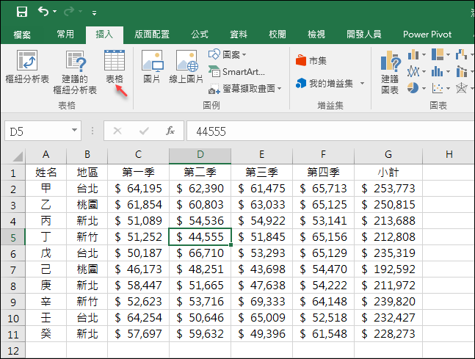This screenshot has width=475, height=359.
Task: Open the Name Box dropdown arrow
Action: click(x=74, y=131)
